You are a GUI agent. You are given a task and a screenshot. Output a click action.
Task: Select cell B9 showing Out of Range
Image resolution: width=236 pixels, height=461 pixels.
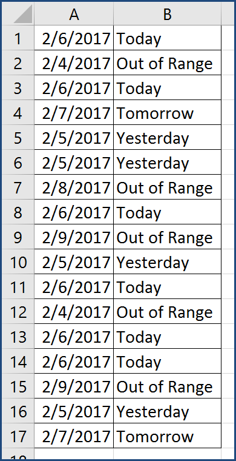click(167, 237)
